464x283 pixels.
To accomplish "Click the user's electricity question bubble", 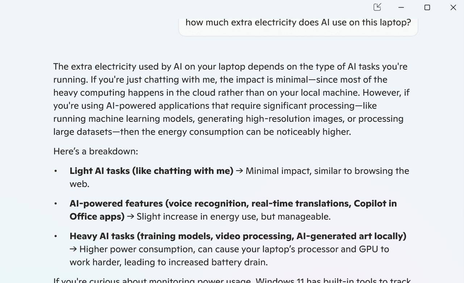I will point(298,22).
